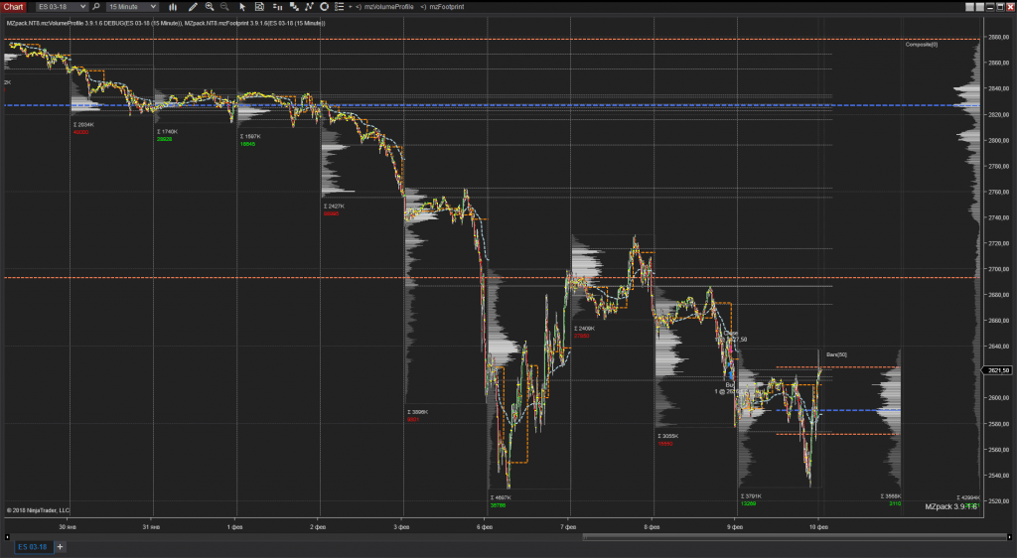Click the 2621,50 price marker
The image size is (1017, 558).
[x=997, y=370]
